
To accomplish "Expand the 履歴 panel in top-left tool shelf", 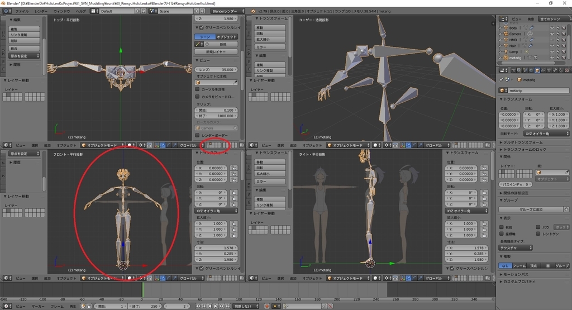I will (15, 65).
